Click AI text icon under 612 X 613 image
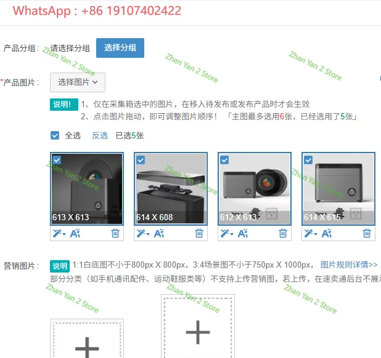The image size is (381, 358). tap(243, 233)
